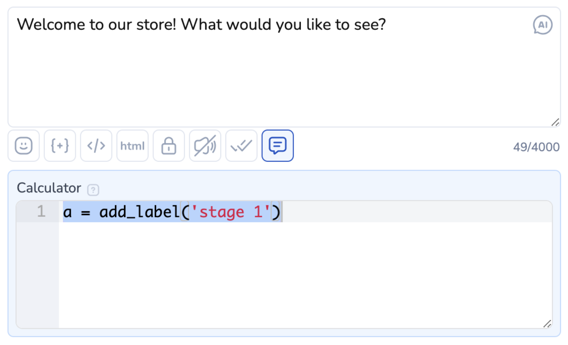The image size is (568, 345).
Task: Open the emoji picker
Action: 24,146
